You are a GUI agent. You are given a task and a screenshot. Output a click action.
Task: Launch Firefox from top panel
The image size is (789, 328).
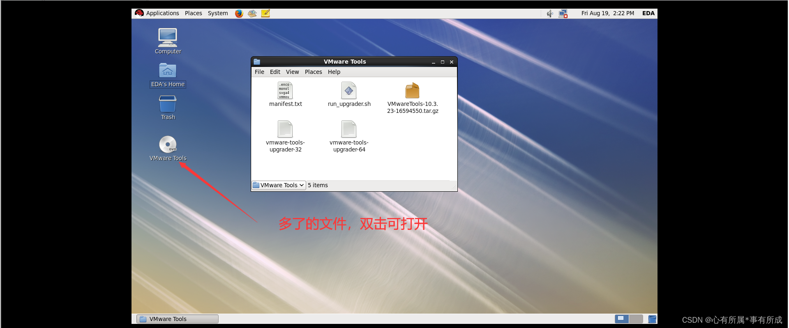coord(239,14)
